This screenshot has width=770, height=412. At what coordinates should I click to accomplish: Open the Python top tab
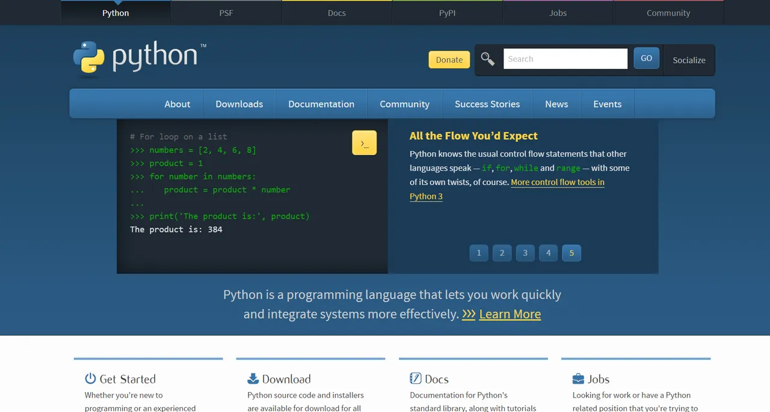click(115, 13)
